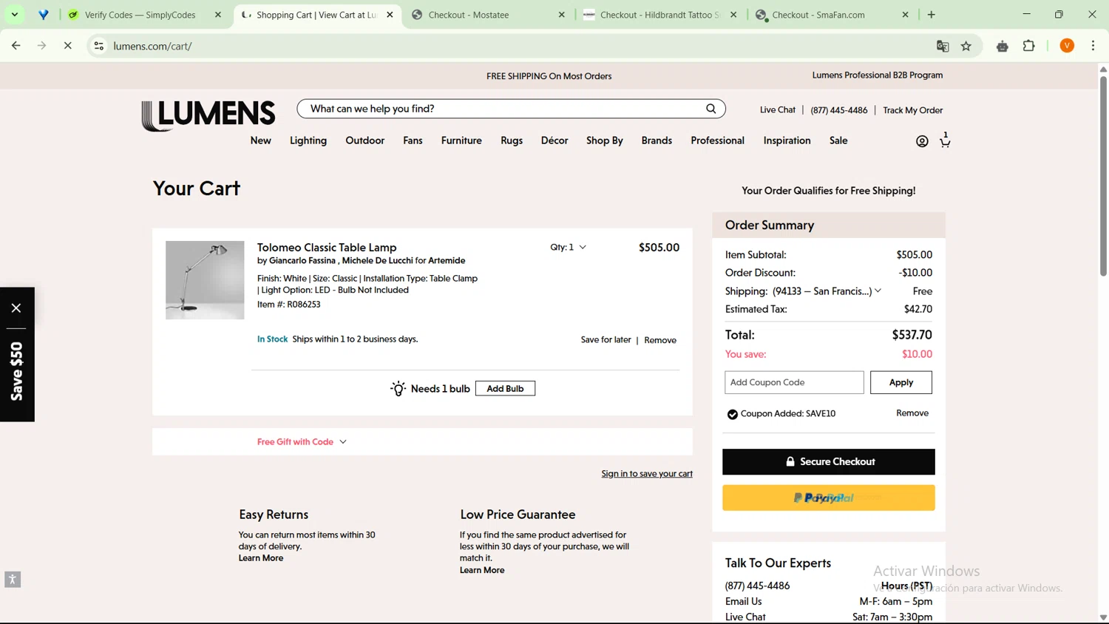Click the Add Coupon Code field
Screen dimensions: 1109x624
point(793,382)
